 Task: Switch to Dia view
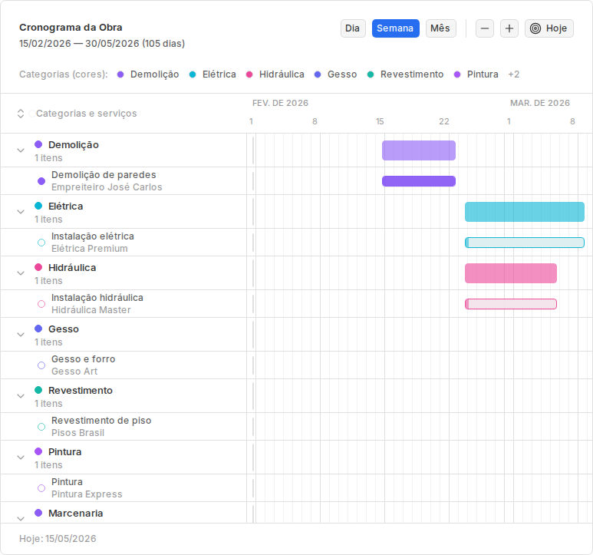(x=353, y=28)
